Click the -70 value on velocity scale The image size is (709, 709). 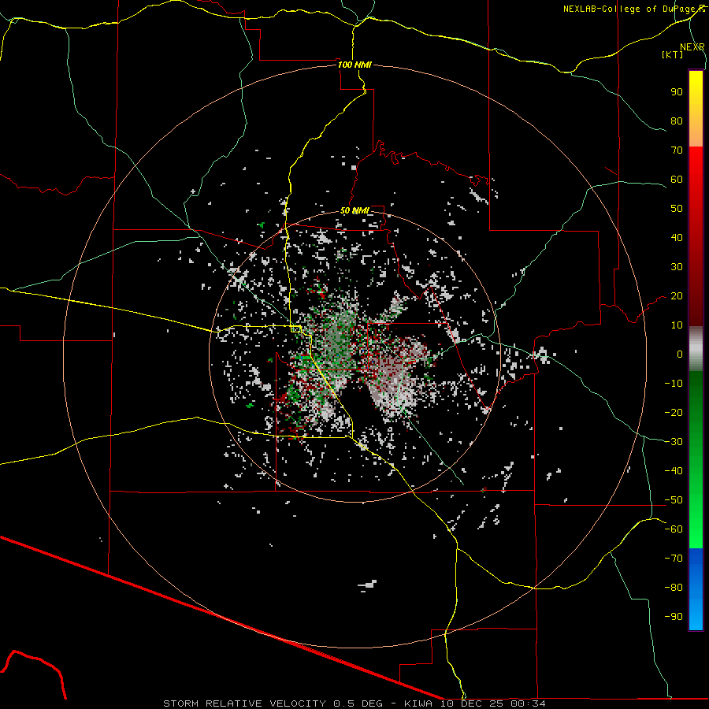[674, 559]
